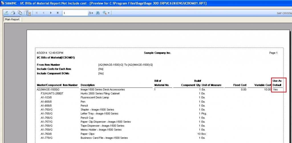This screenshot has height=143, width=292.
Task: Click the Variable Cost value 10.00
Action: pyautogui.click(x=267, y=90)
